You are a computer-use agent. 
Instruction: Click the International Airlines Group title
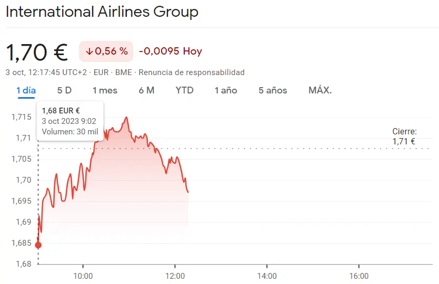pos(102,12)
